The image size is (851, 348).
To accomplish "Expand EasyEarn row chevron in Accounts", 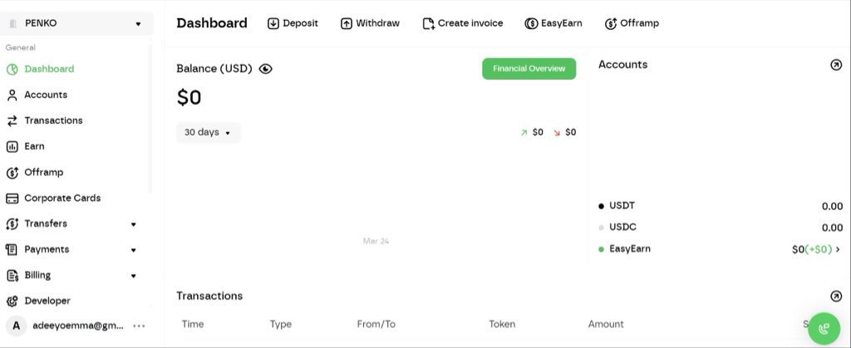I will coord(838,249).
